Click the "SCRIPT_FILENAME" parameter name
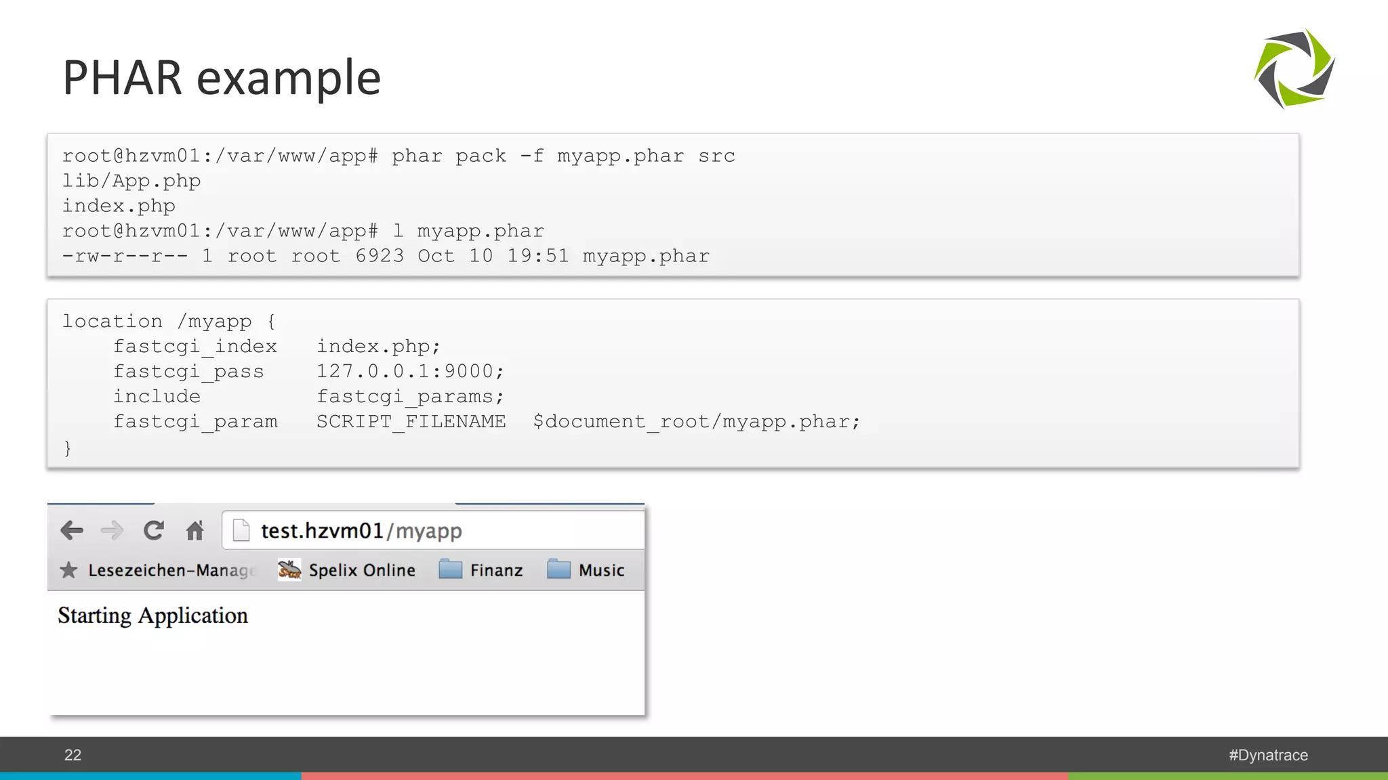This screenshot has width=1388, height=780. (x=411, y=422)
